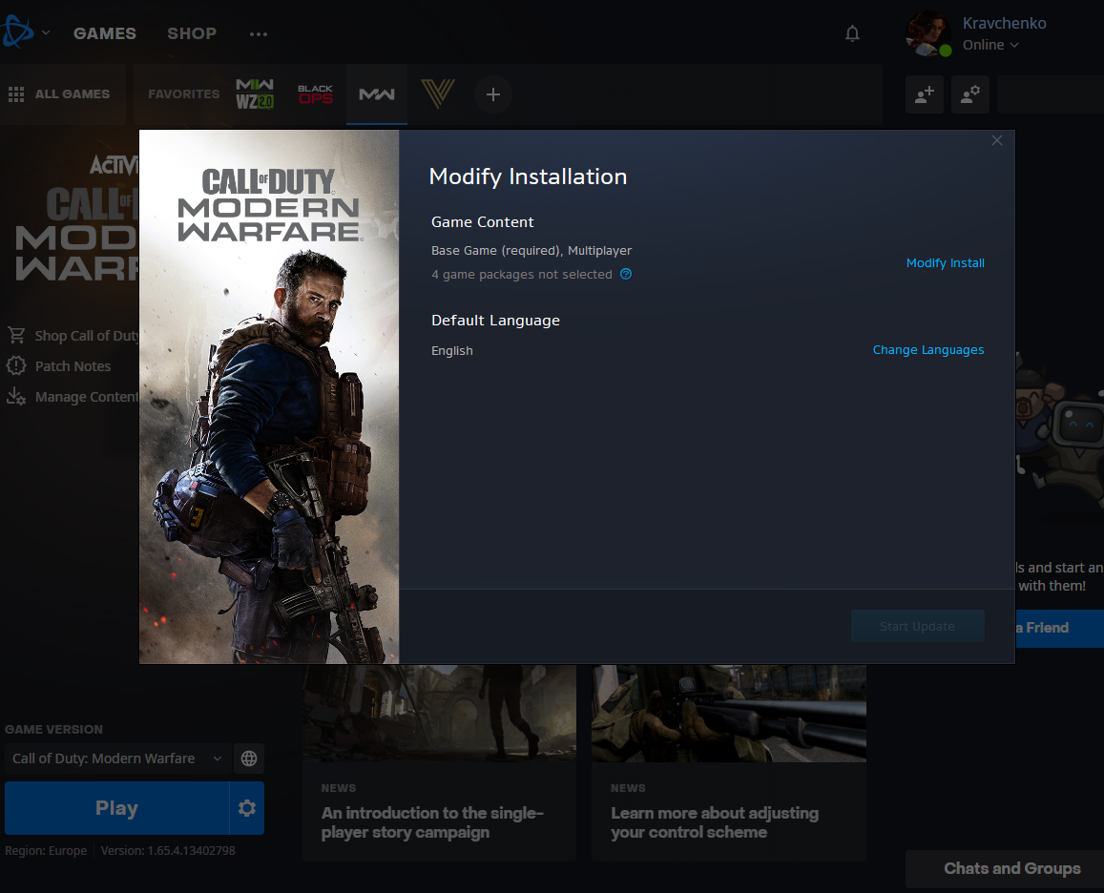Open Manage Content

point(88,397)
